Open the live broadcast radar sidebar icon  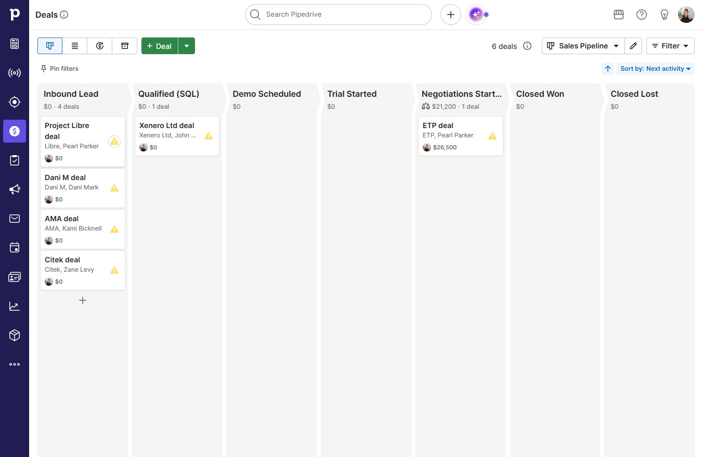click(x=15, y=73)
